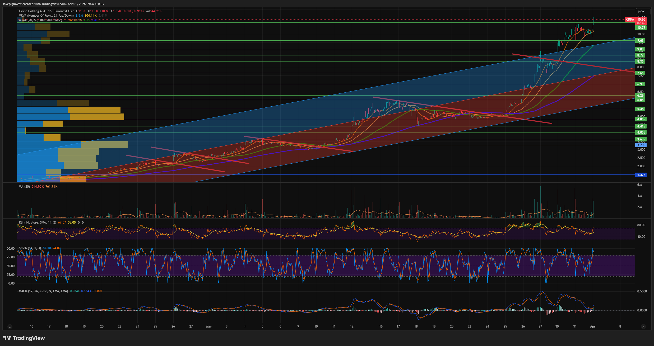The width and height of the screenshot is (654, 346).
Task: Select the Stoch indicator legend
Action: [x=30, y=248]
